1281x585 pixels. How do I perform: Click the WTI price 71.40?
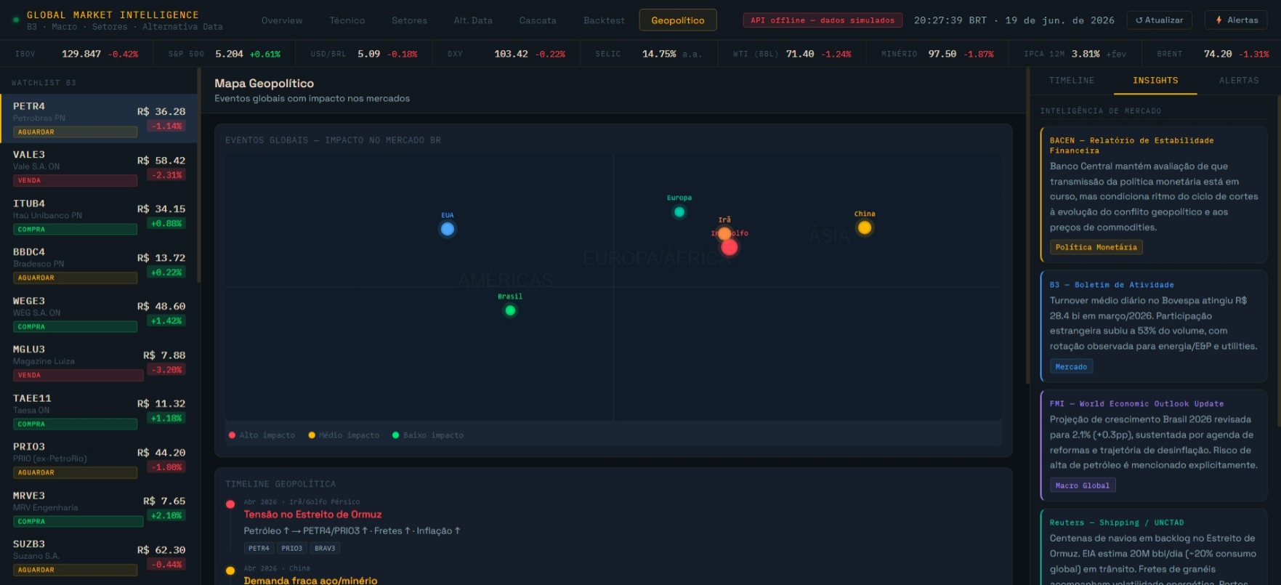coord(800,54)
